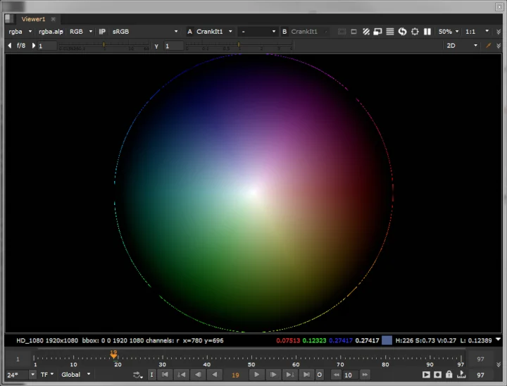Toggle the clip to format icon
This screenshot has width=507, height=386.
tap(342, 32)
